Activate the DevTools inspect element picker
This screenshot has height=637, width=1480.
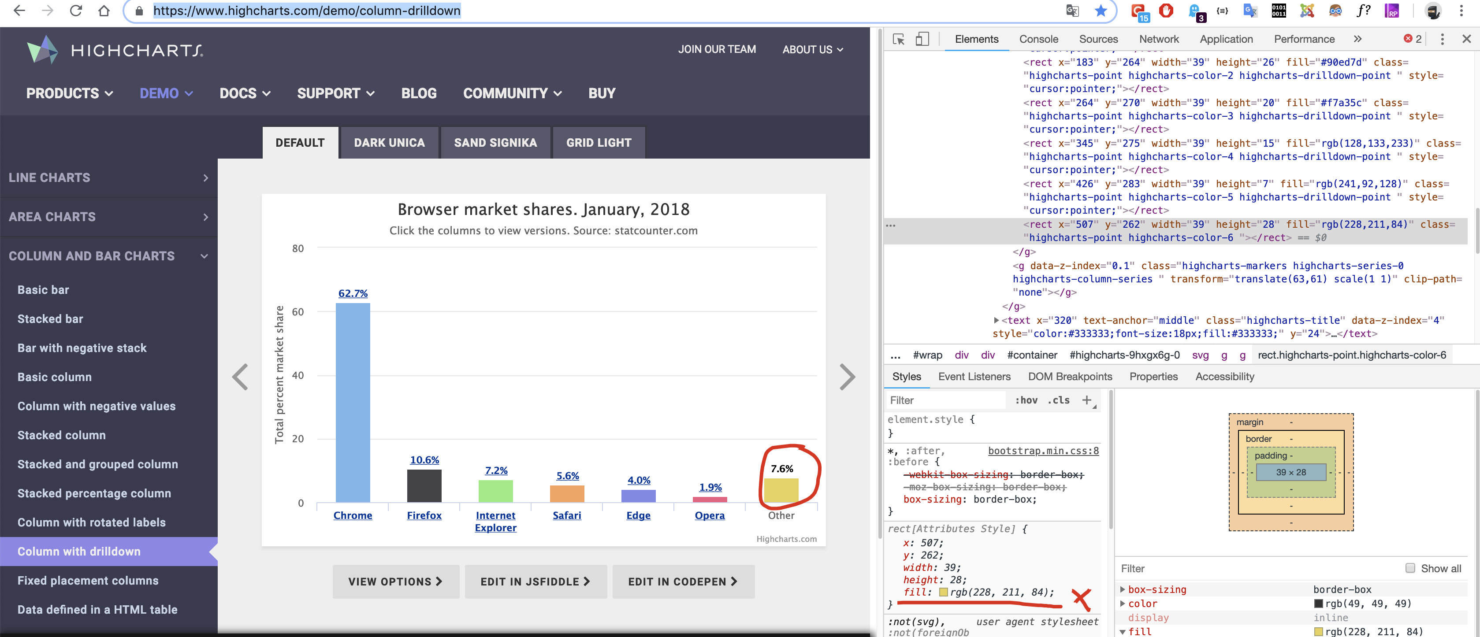pyautogui.click(x=899, y=39)
